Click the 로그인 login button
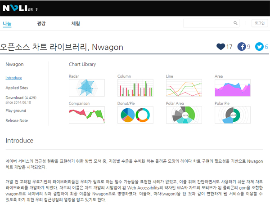Image resolution: width=270 pixels, height=217 pixels. tap(260, 23)
